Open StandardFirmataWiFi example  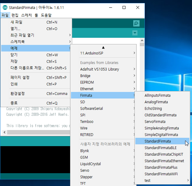click(162, 174)
